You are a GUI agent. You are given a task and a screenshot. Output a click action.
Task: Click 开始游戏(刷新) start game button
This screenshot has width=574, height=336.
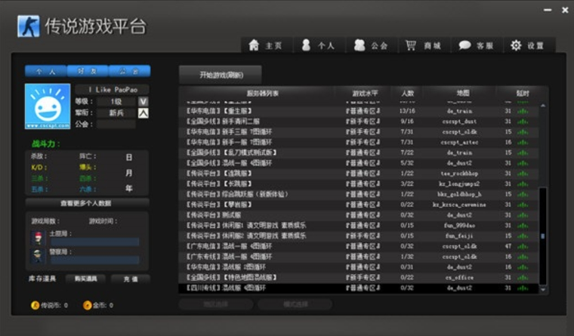[x=221, y=75]
